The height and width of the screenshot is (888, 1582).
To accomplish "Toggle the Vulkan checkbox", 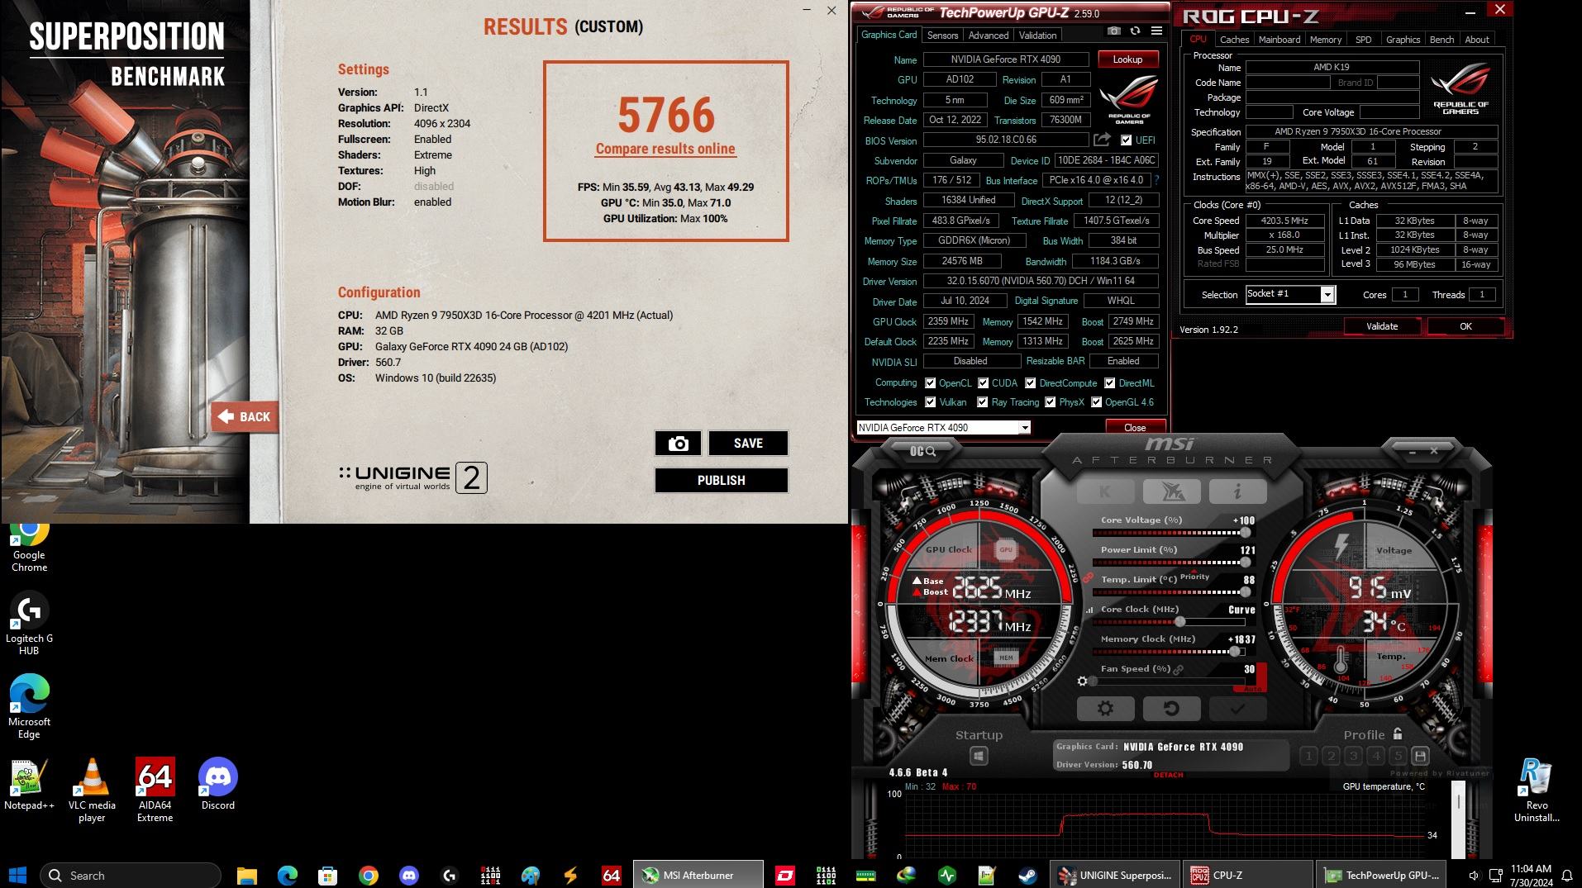I will click(931, 402).
